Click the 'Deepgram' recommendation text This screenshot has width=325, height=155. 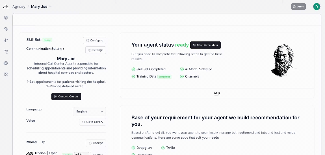[144, 148]
